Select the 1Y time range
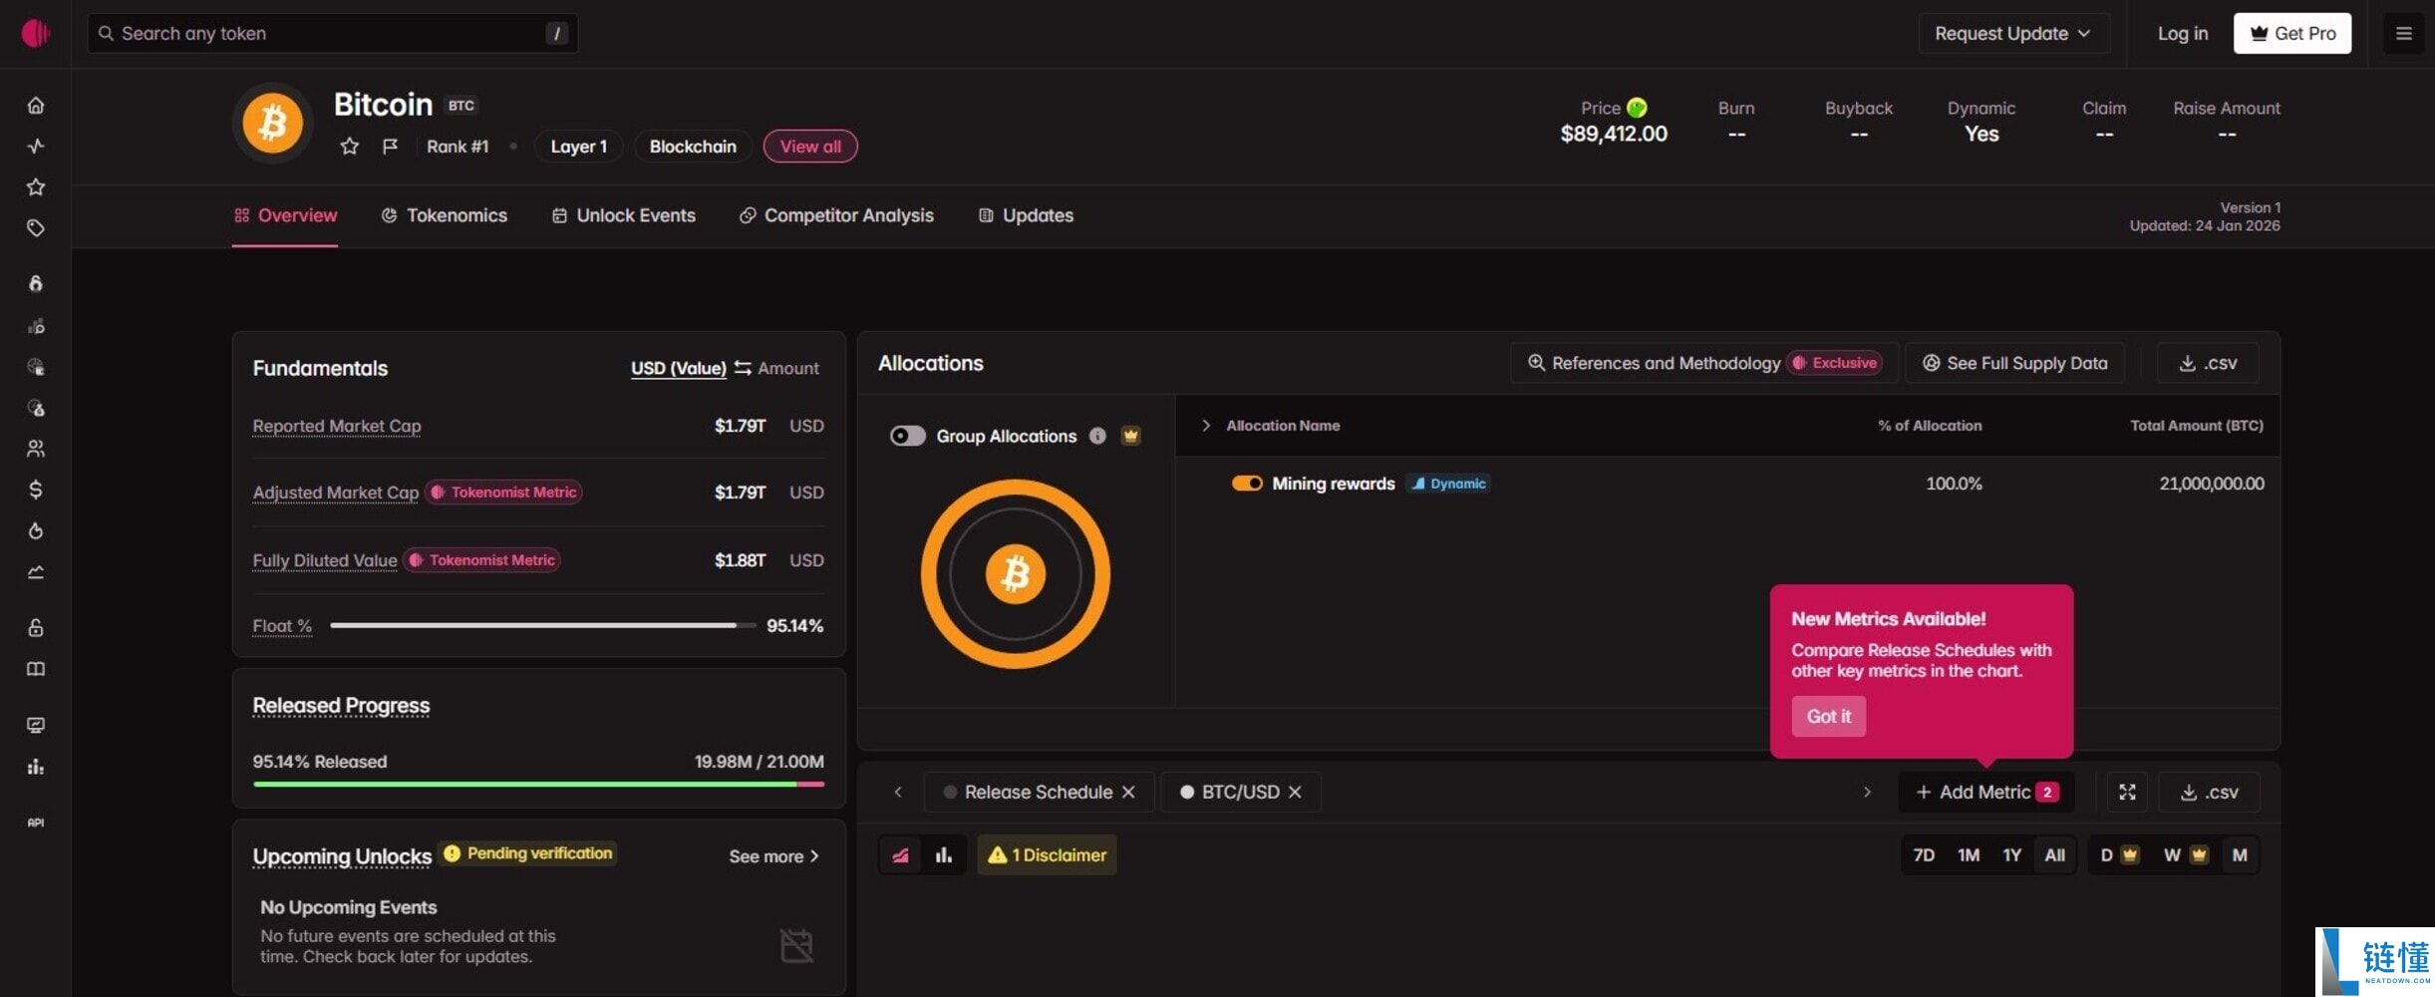Viewport: 2435px width, 997px height. 2012,855
